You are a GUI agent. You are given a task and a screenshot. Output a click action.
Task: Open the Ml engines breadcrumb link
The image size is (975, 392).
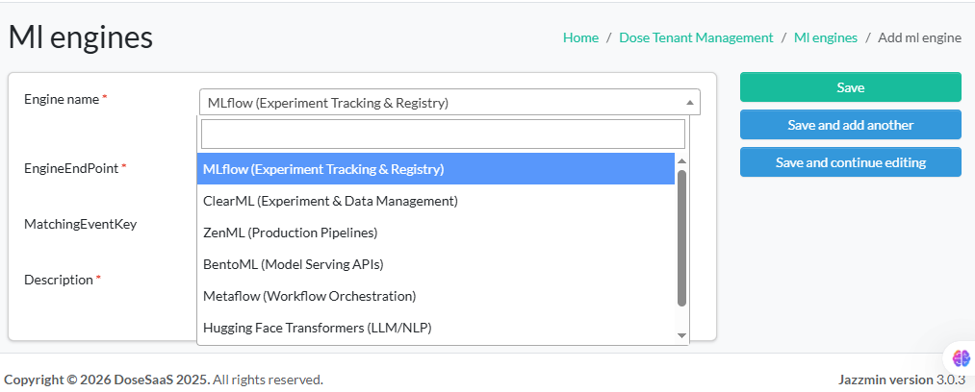[x=825, y=37]
